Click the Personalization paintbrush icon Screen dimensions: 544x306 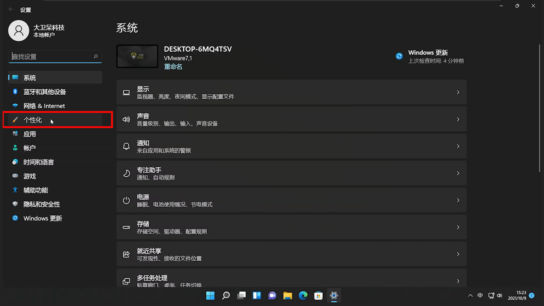tap(15, 120)
